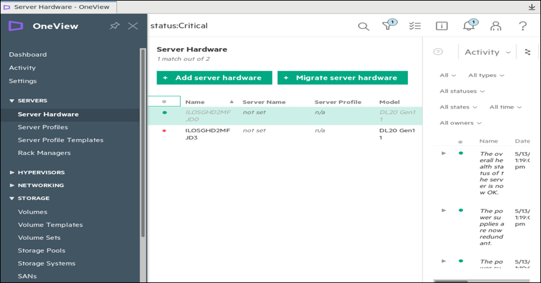Collapse the SERVERS section
This screenshot has height=283, width=541.
click(12, 101)
